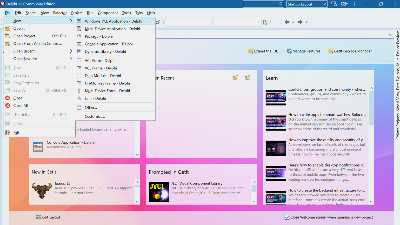Open the GetIt Package Manager
The height and width of the screenshot is (225, 400).
(x=350, y=51)
